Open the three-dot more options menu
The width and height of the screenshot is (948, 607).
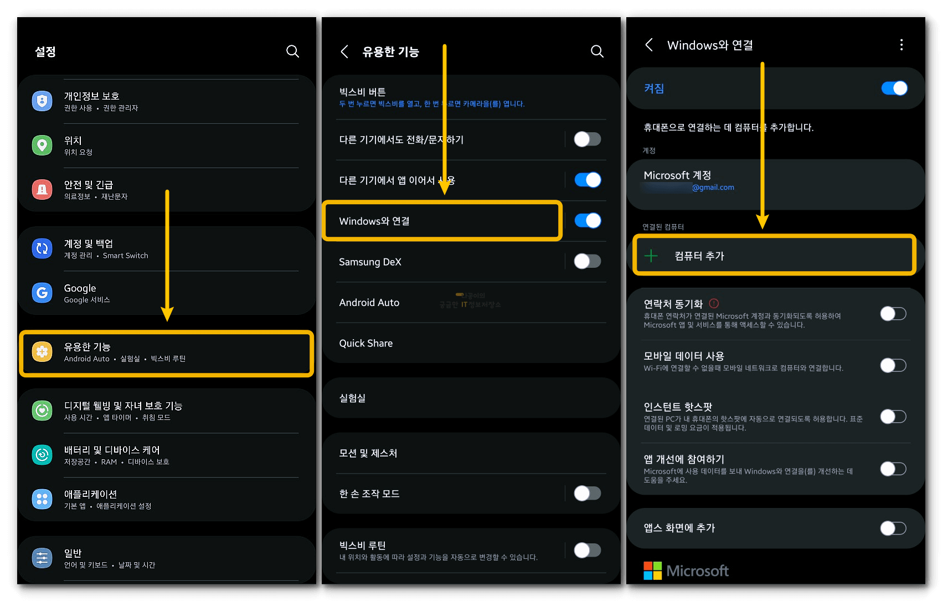tap(901, 45)
